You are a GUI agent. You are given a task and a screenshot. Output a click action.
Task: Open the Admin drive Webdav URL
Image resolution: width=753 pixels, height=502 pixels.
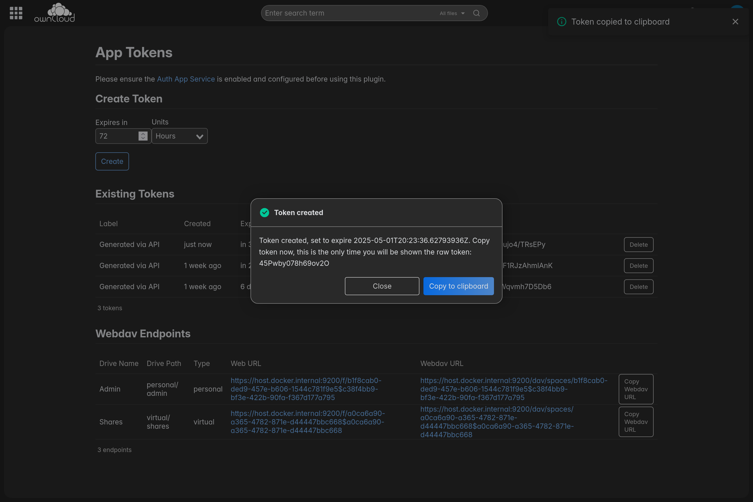(514, 389)
